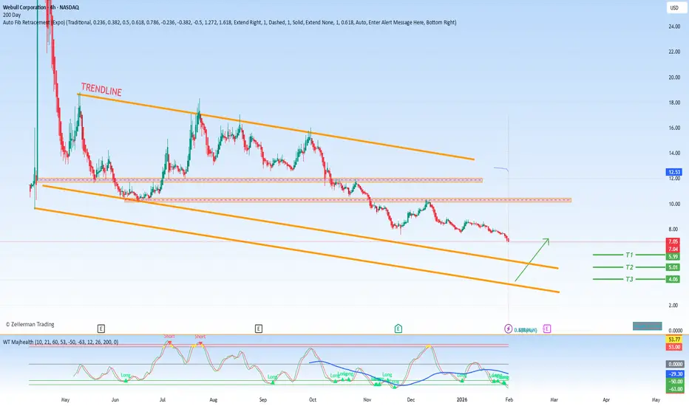Viewport: 689px width, 406px height.
Task: Open the green earnings marker near December
Action: (x=398, y=328)
